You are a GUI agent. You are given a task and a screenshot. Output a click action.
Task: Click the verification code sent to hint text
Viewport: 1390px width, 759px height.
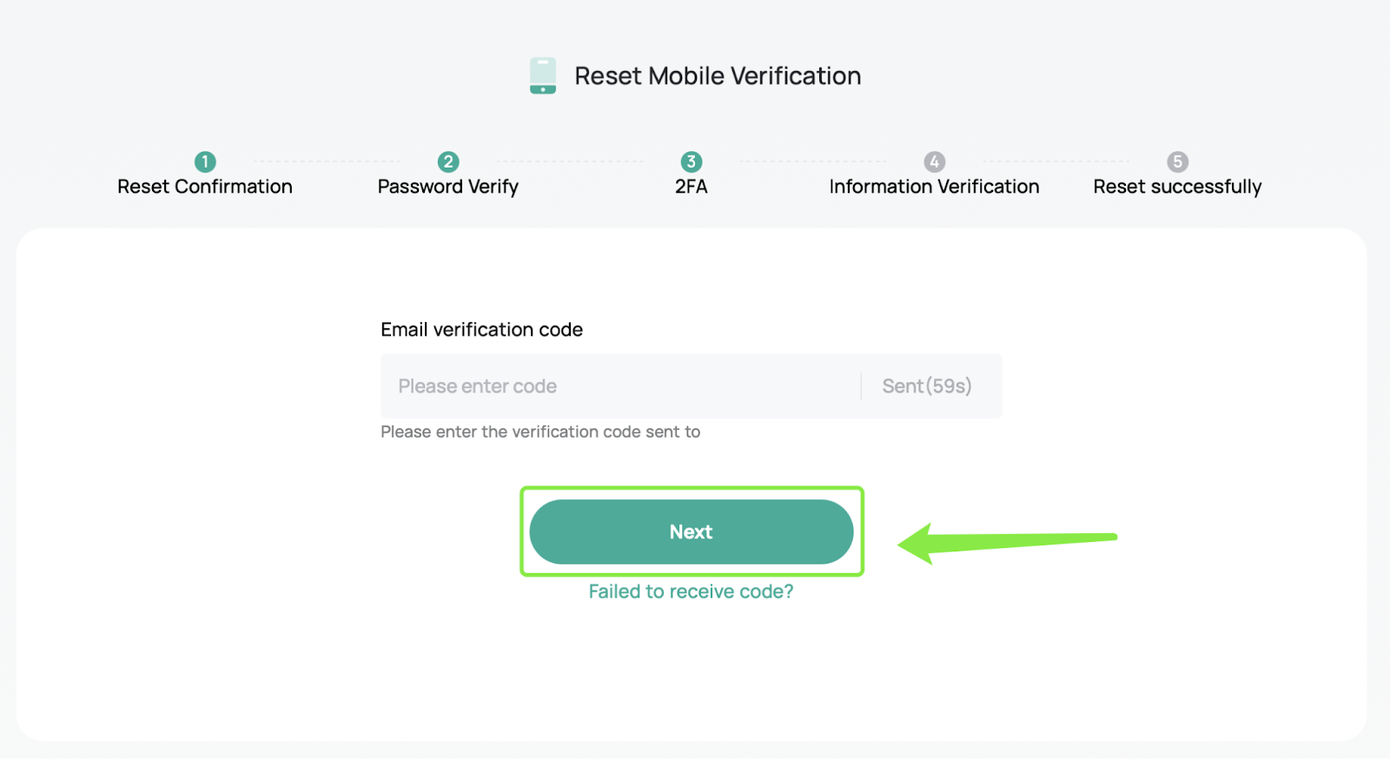click(540, 432)
